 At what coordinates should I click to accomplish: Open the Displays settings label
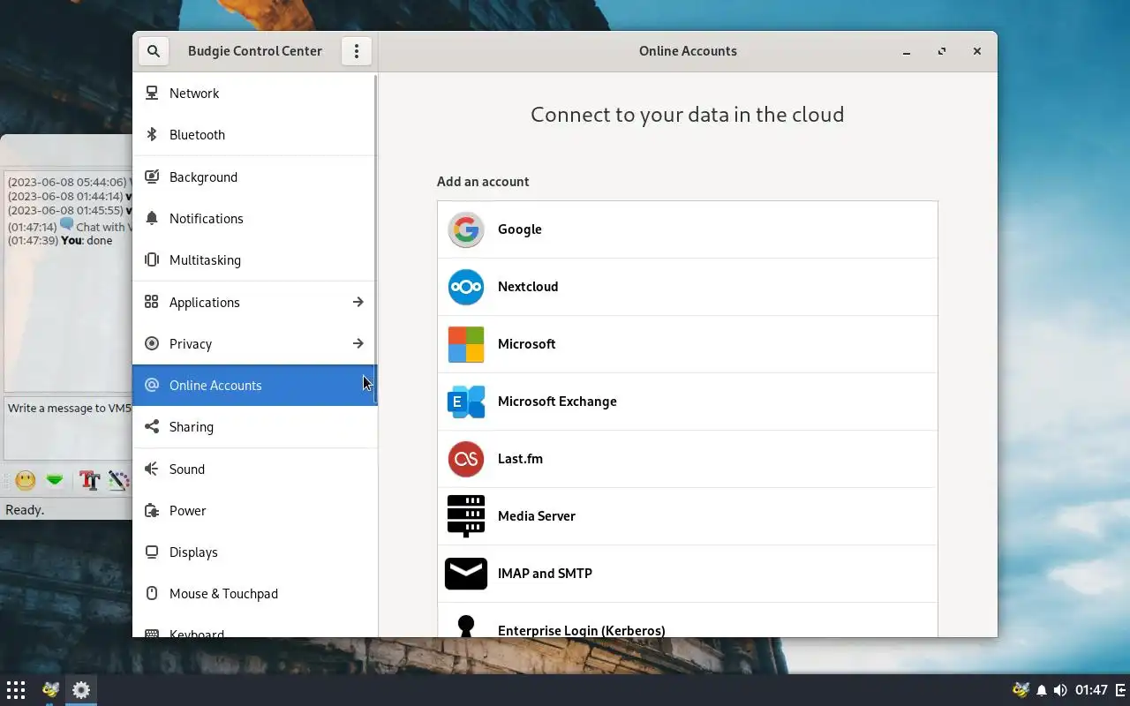tap(193, 552)
